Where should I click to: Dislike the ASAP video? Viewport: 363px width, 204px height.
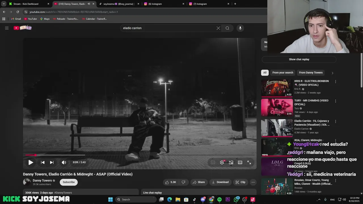(183, 182)
